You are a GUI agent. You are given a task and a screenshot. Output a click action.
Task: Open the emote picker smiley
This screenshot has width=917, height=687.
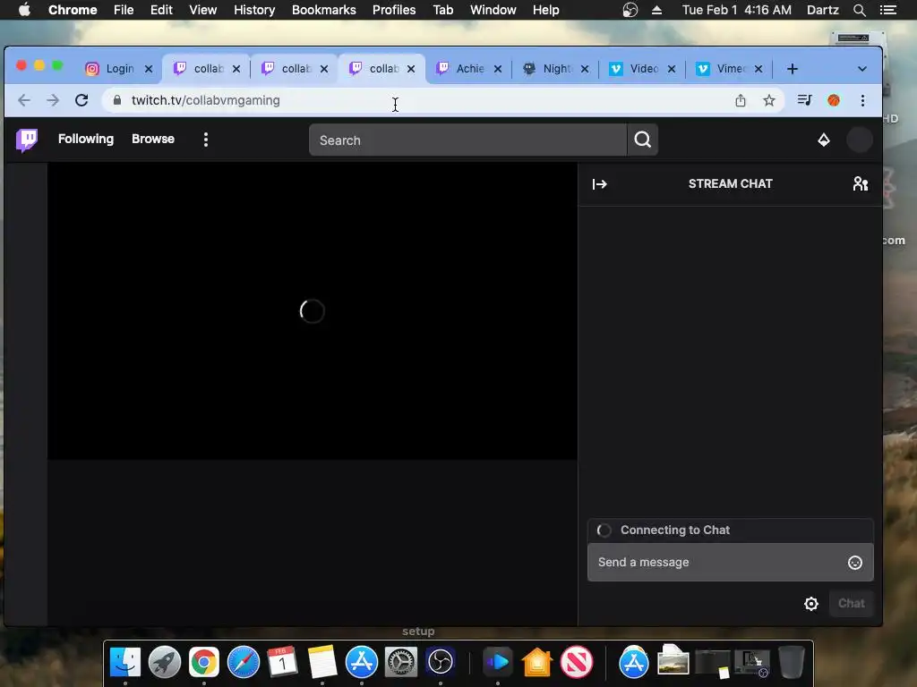[x=855, y=563]
